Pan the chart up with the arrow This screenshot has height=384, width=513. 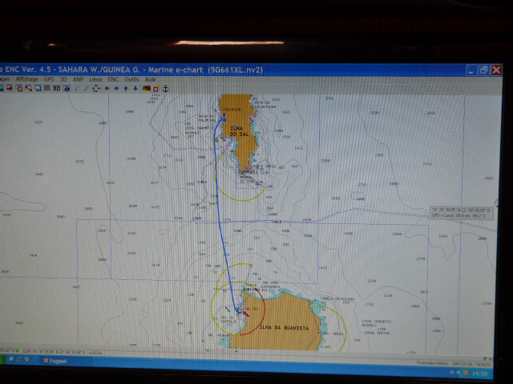[x=126, y=89]
